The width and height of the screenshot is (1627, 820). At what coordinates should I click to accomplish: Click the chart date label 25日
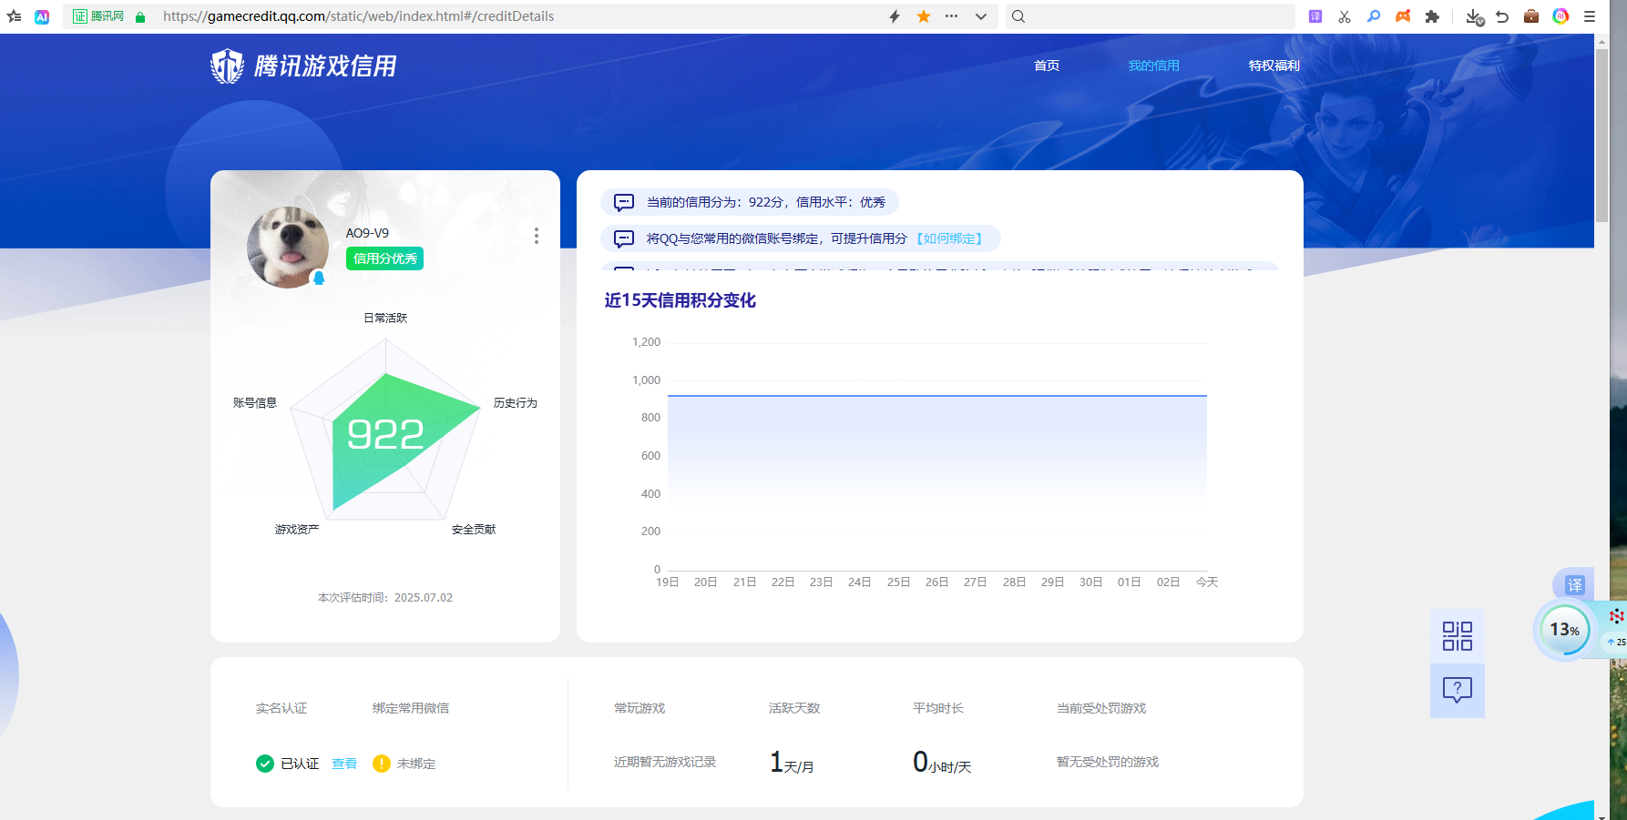tap(898, 582)
